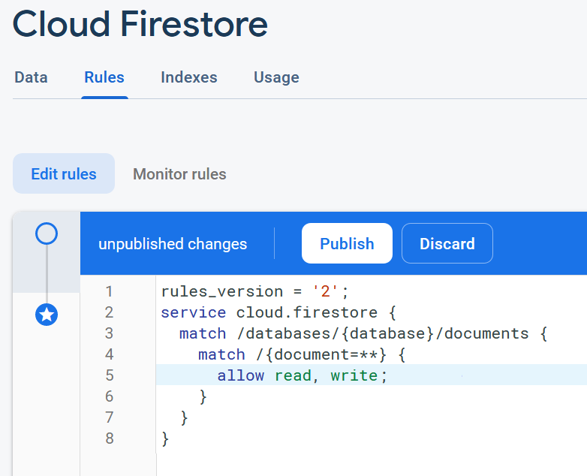Viewport: 587px width, 476px height.
Task: Go to the Usage tab
Action: point(276,77)
